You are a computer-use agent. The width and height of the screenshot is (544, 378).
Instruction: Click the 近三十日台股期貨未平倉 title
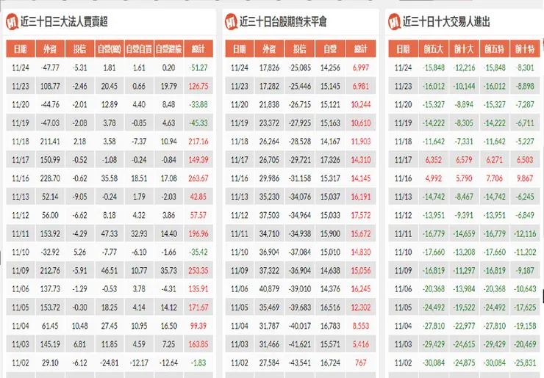pos(283,22)
